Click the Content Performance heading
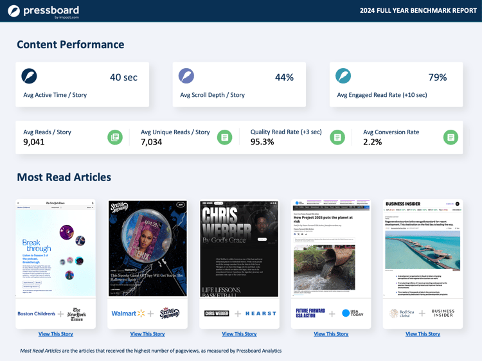 [x=71, y=44]
